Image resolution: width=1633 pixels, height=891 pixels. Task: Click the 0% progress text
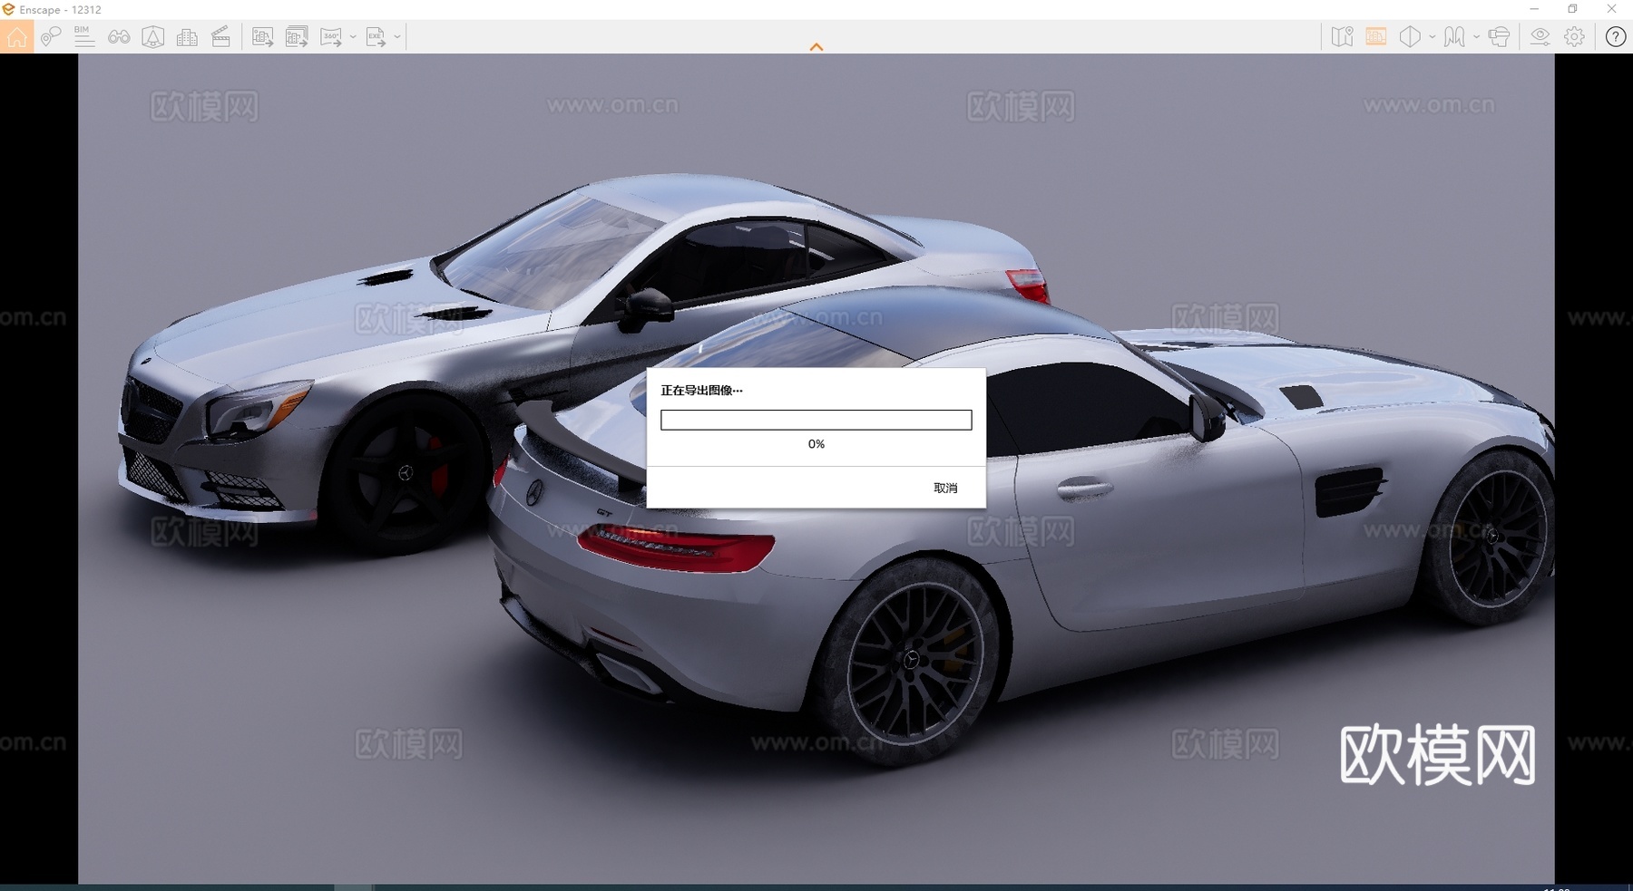pos(816,444)
